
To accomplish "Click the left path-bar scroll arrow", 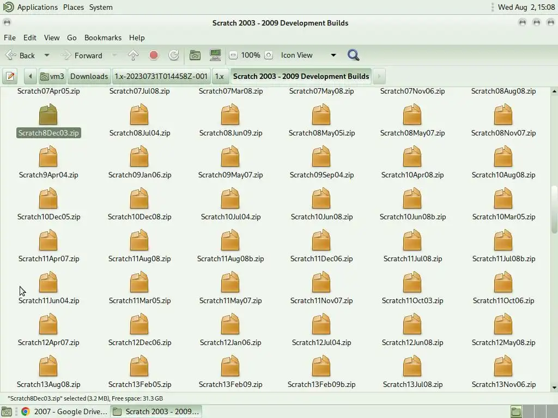I will coord(31,76).
